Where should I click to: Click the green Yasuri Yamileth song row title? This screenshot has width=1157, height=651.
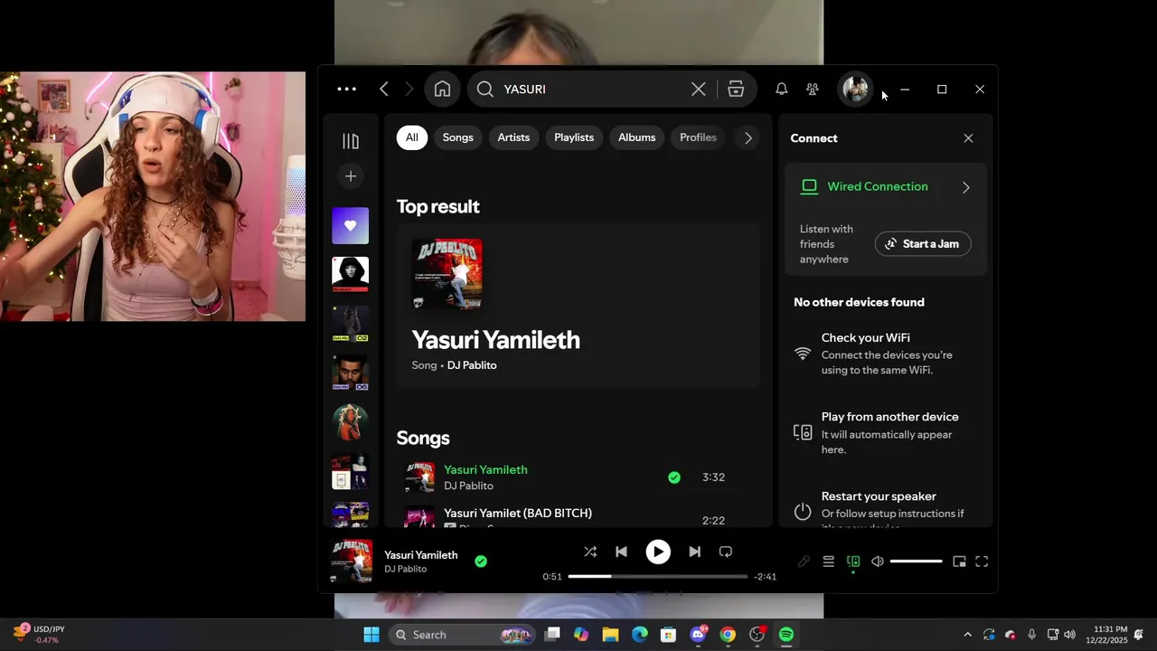(x=485, y=469)
